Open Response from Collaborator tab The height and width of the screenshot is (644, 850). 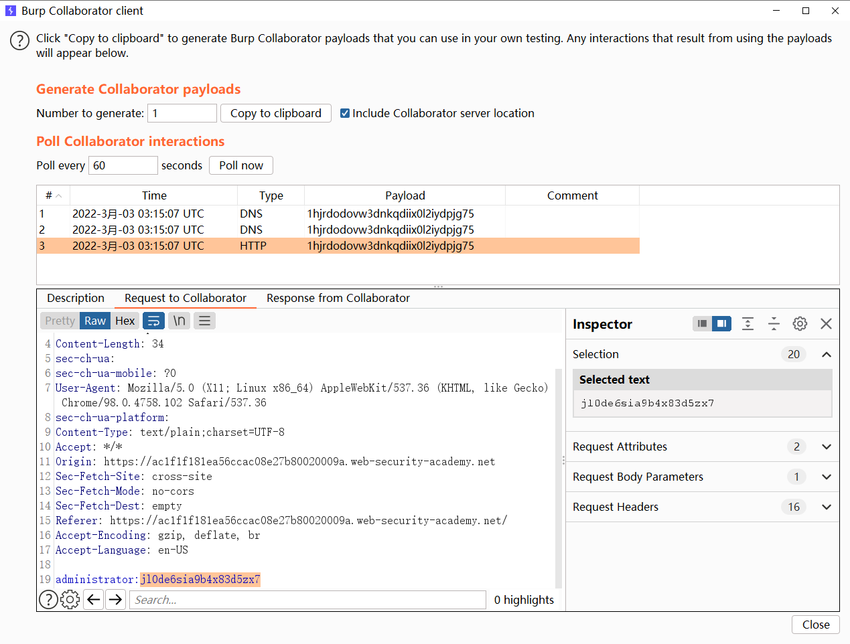338,298
